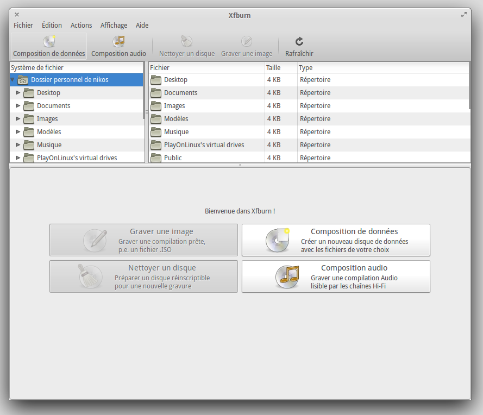
Task: Click the Images folder icon in the file list
Action: (x=156, y=105)
